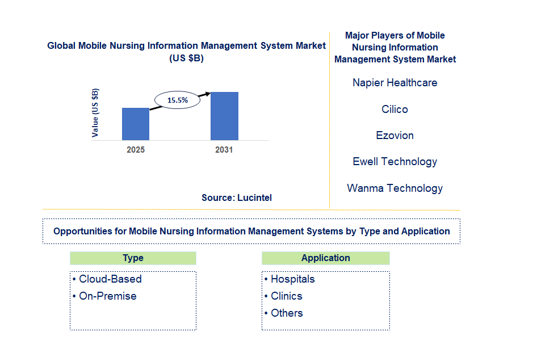This screenshot has width=533, height=353.
Task: Select the 2031 blue bar
Action: (x=224, y=116)
